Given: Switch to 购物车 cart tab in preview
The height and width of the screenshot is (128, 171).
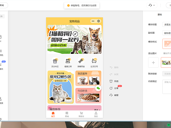Looking at the screenshot, I should click(x=81, y=115).
